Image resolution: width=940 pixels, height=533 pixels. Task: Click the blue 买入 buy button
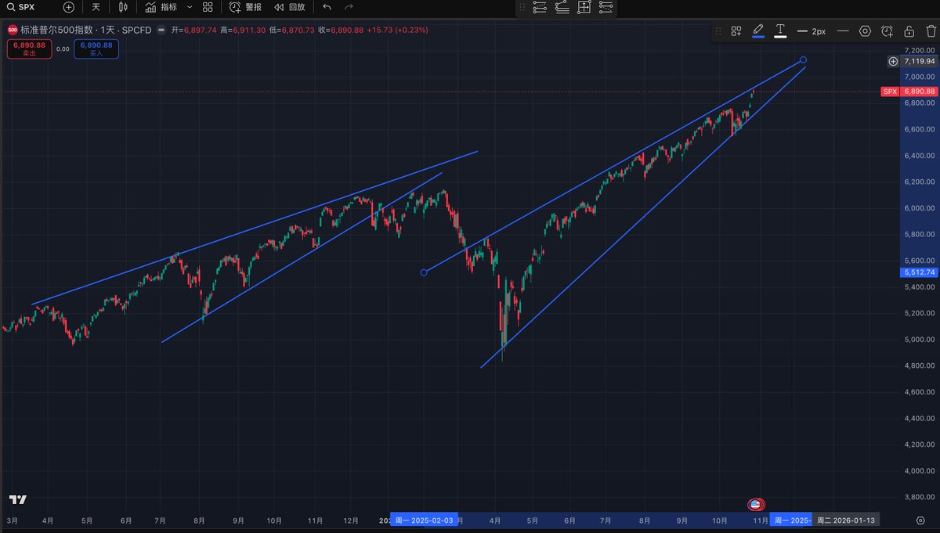click(96, 49)
